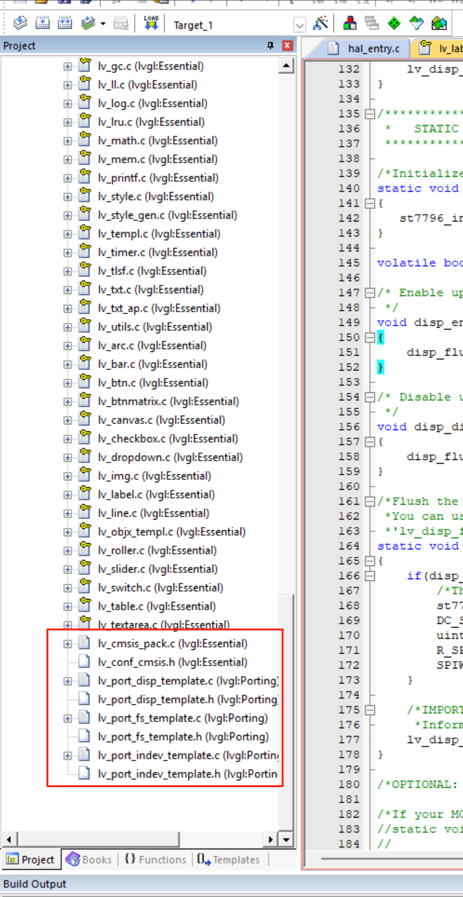463x897 pixels.
Task: Click the lv_btn.c file icon
Action: [84, 382]
